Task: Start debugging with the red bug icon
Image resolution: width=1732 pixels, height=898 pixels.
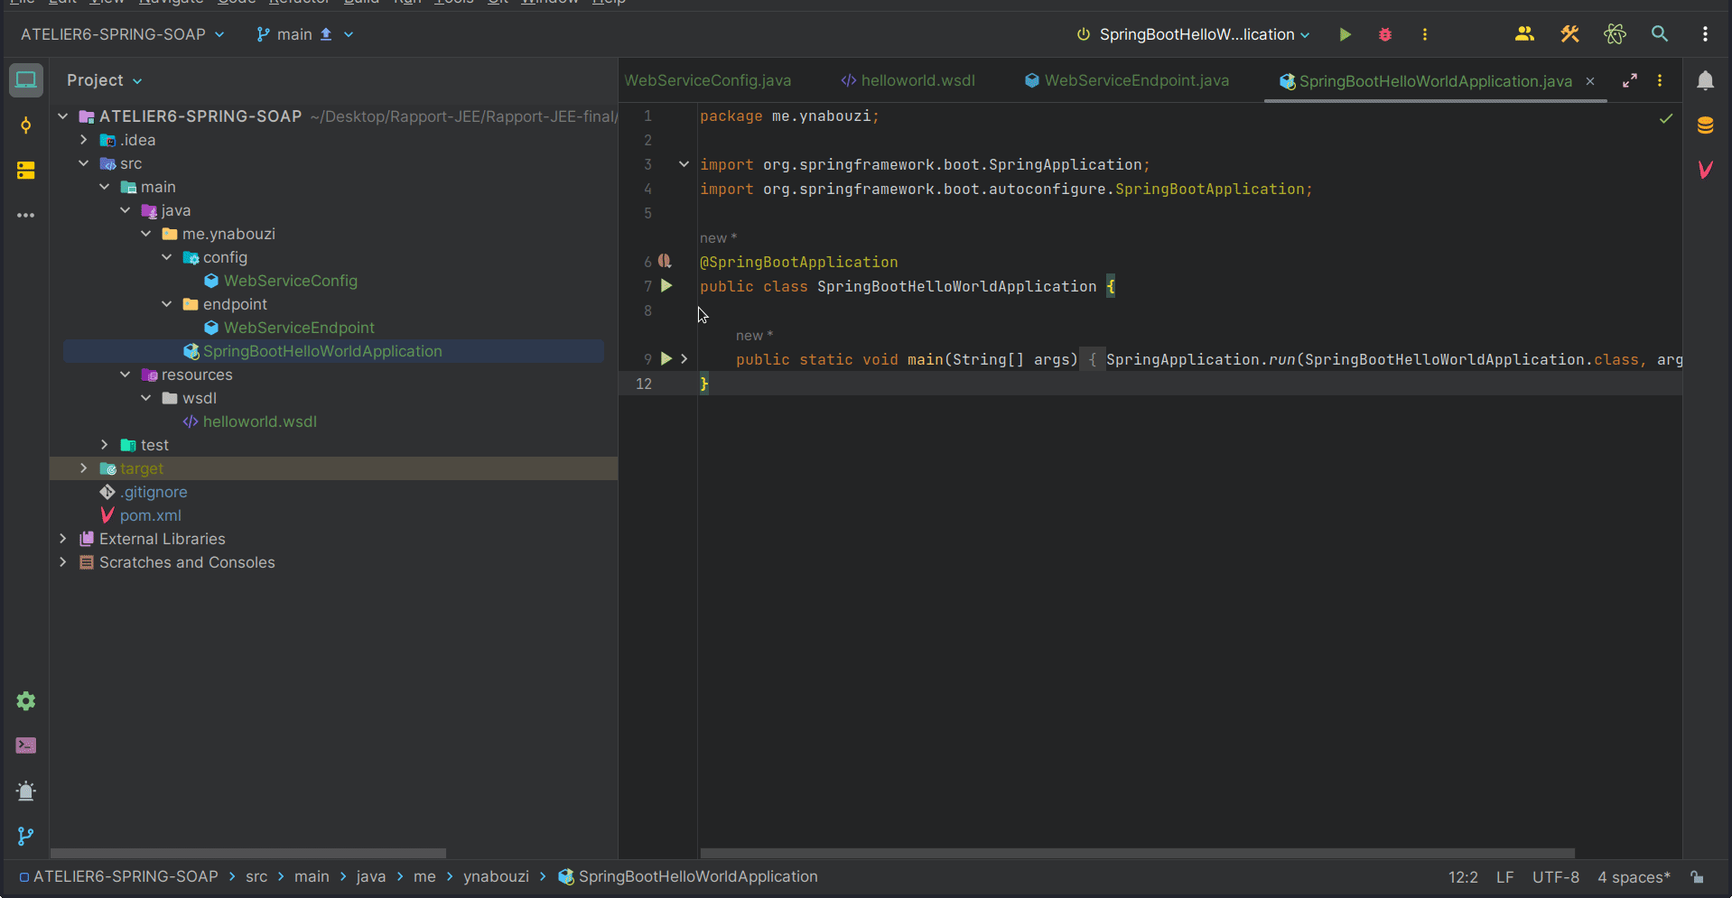Action: click(1384, 34)
